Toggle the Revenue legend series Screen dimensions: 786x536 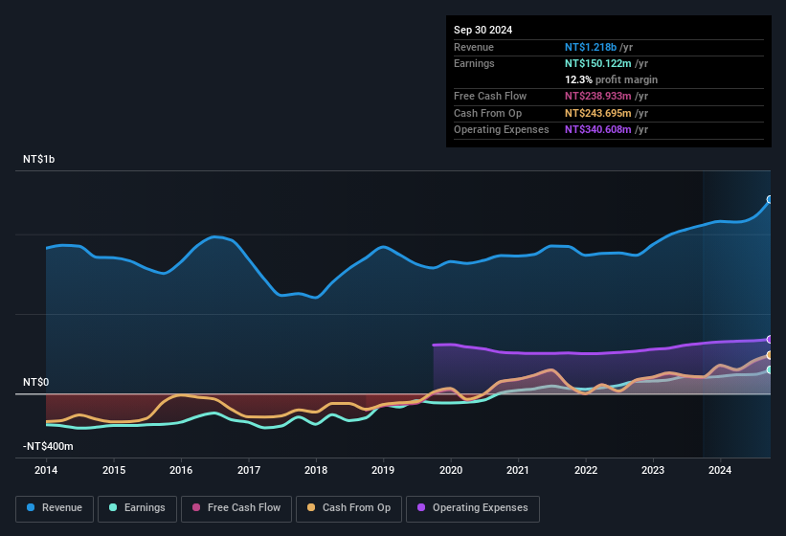click(x=55, y=508)
